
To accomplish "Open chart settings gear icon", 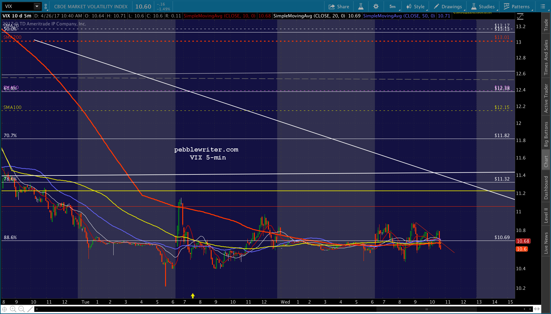I will [x=376, y=6].
